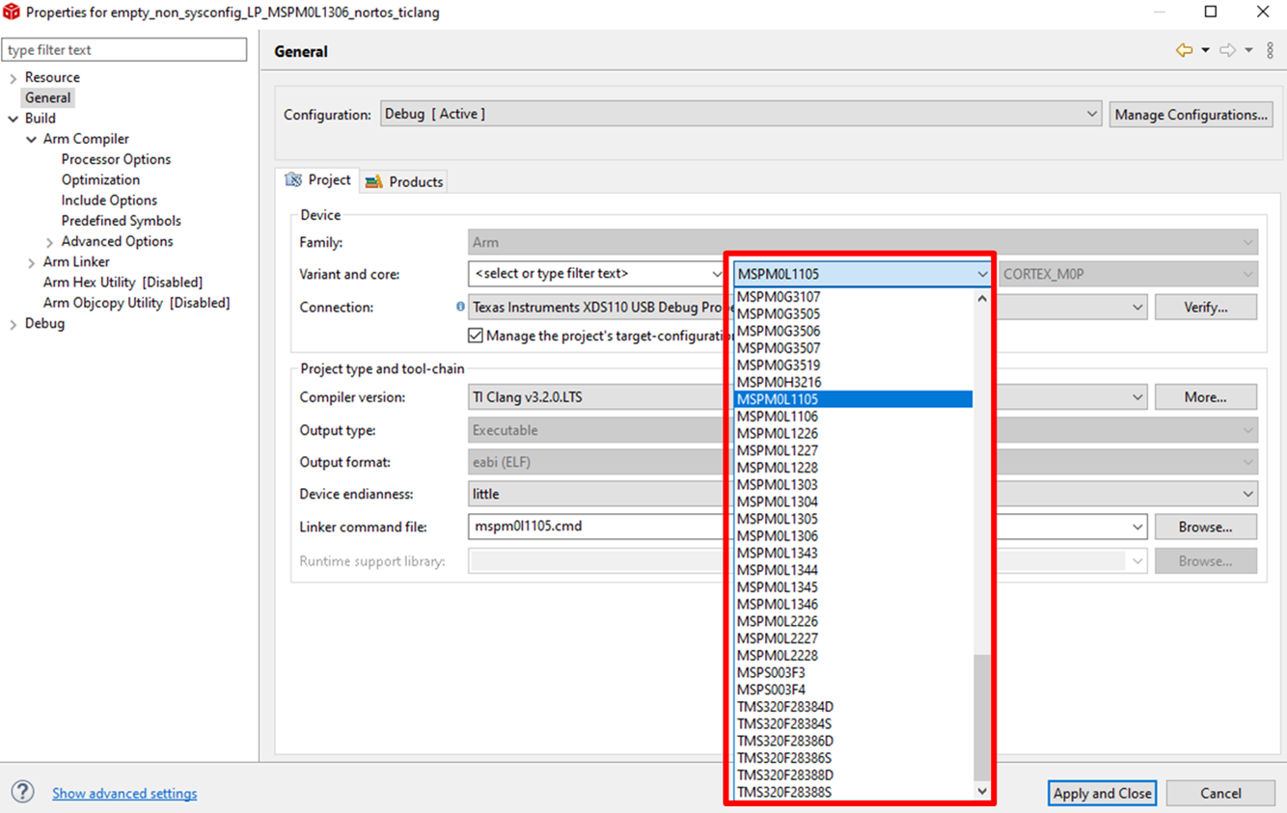The width and height of the screenshot is (1287, 813).
Task: Click the scroll up arrow in device list
Action: pos(982,299)
